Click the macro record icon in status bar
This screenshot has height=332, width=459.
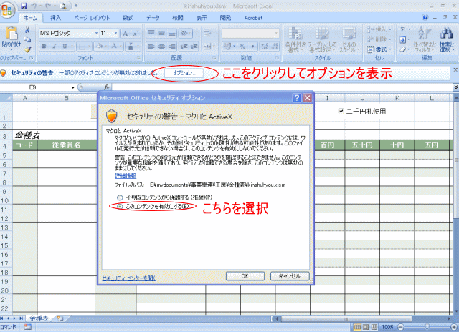(x=27, y=327)
